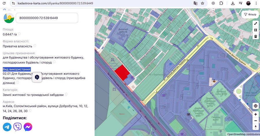
Task: Reset the map compass orientation
Action: pos(256,127)
